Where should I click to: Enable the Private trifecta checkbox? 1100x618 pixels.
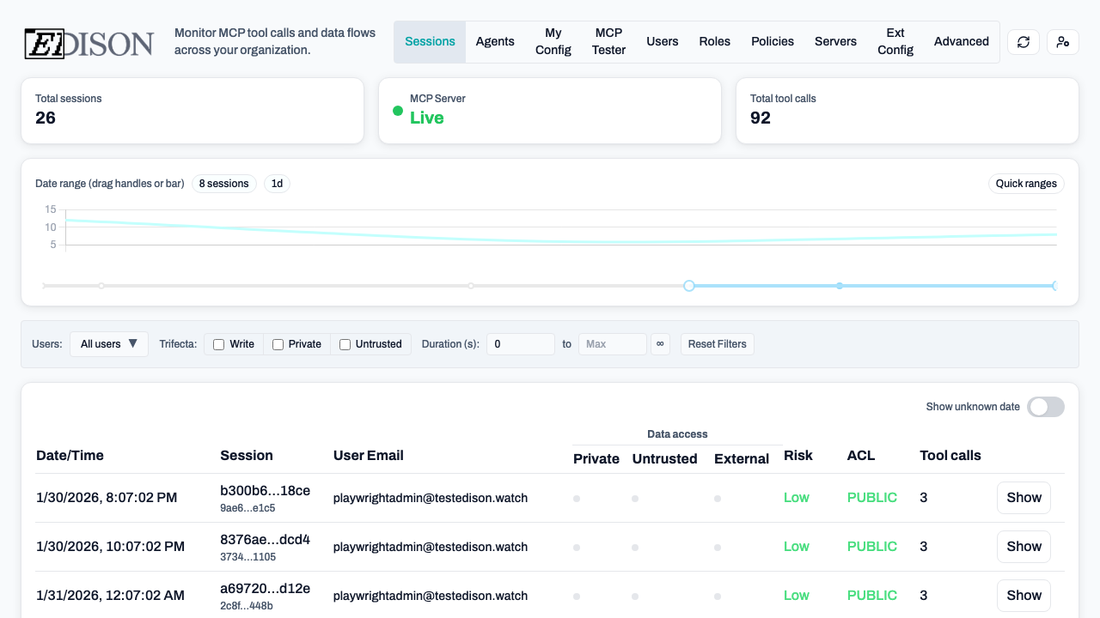click(x=278, y=343)
